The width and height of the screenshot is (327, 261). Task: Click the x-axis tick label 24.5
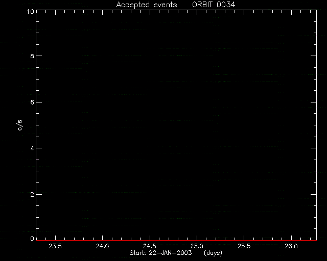[x=150, y=246]
